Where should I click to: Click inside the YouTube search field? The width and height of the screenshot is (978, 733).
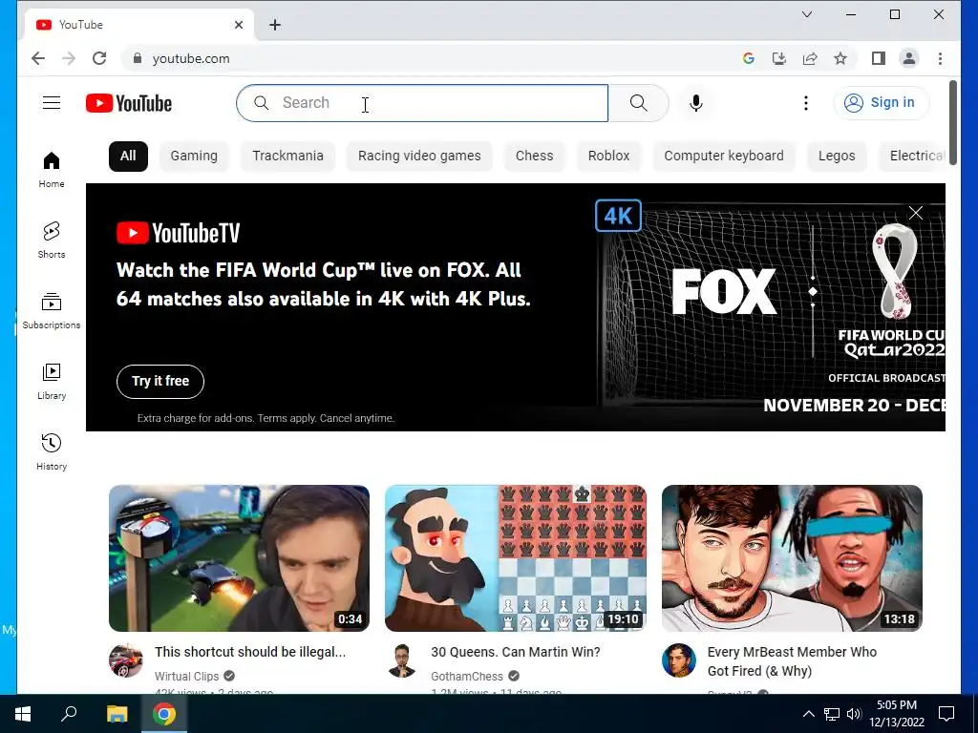tap(422, 103)
